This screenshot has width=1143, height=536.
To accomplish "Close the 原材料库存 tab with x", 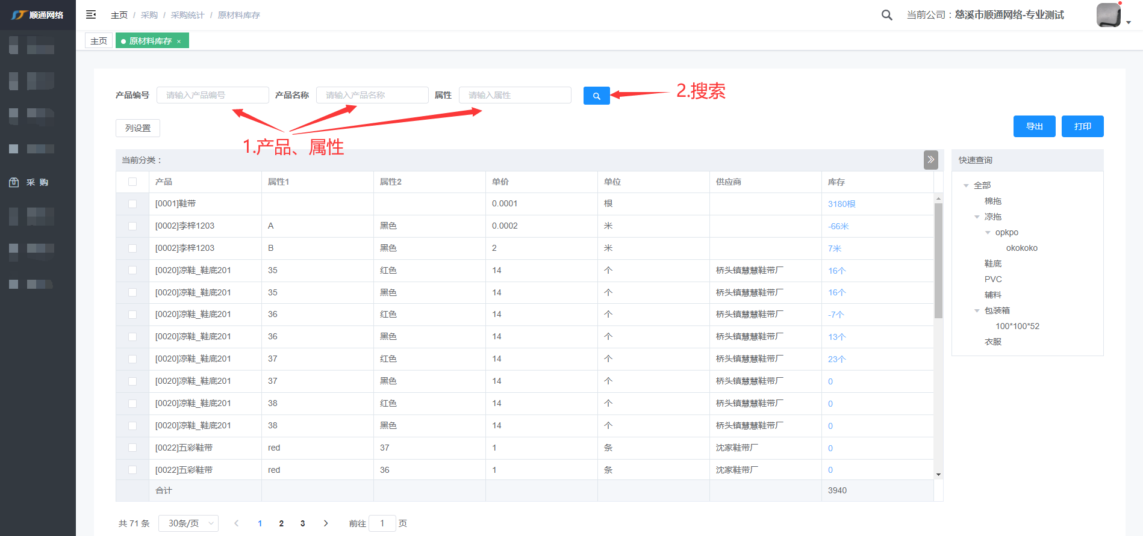I will (x=179, y=42).
